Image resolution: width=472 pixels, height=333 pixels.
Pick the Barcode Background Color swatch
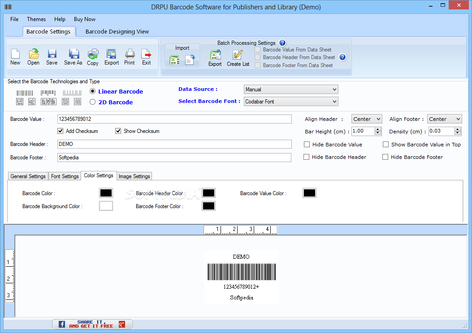(x=106, y=206)
